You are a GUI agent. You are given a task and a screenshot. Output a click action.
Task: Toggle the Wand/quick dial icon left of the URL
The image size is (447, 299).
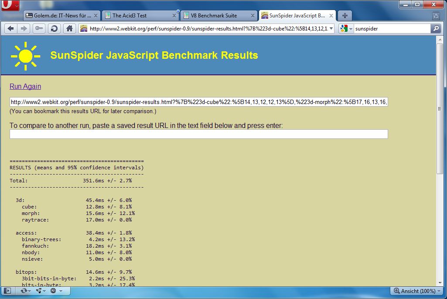point(39,28)
